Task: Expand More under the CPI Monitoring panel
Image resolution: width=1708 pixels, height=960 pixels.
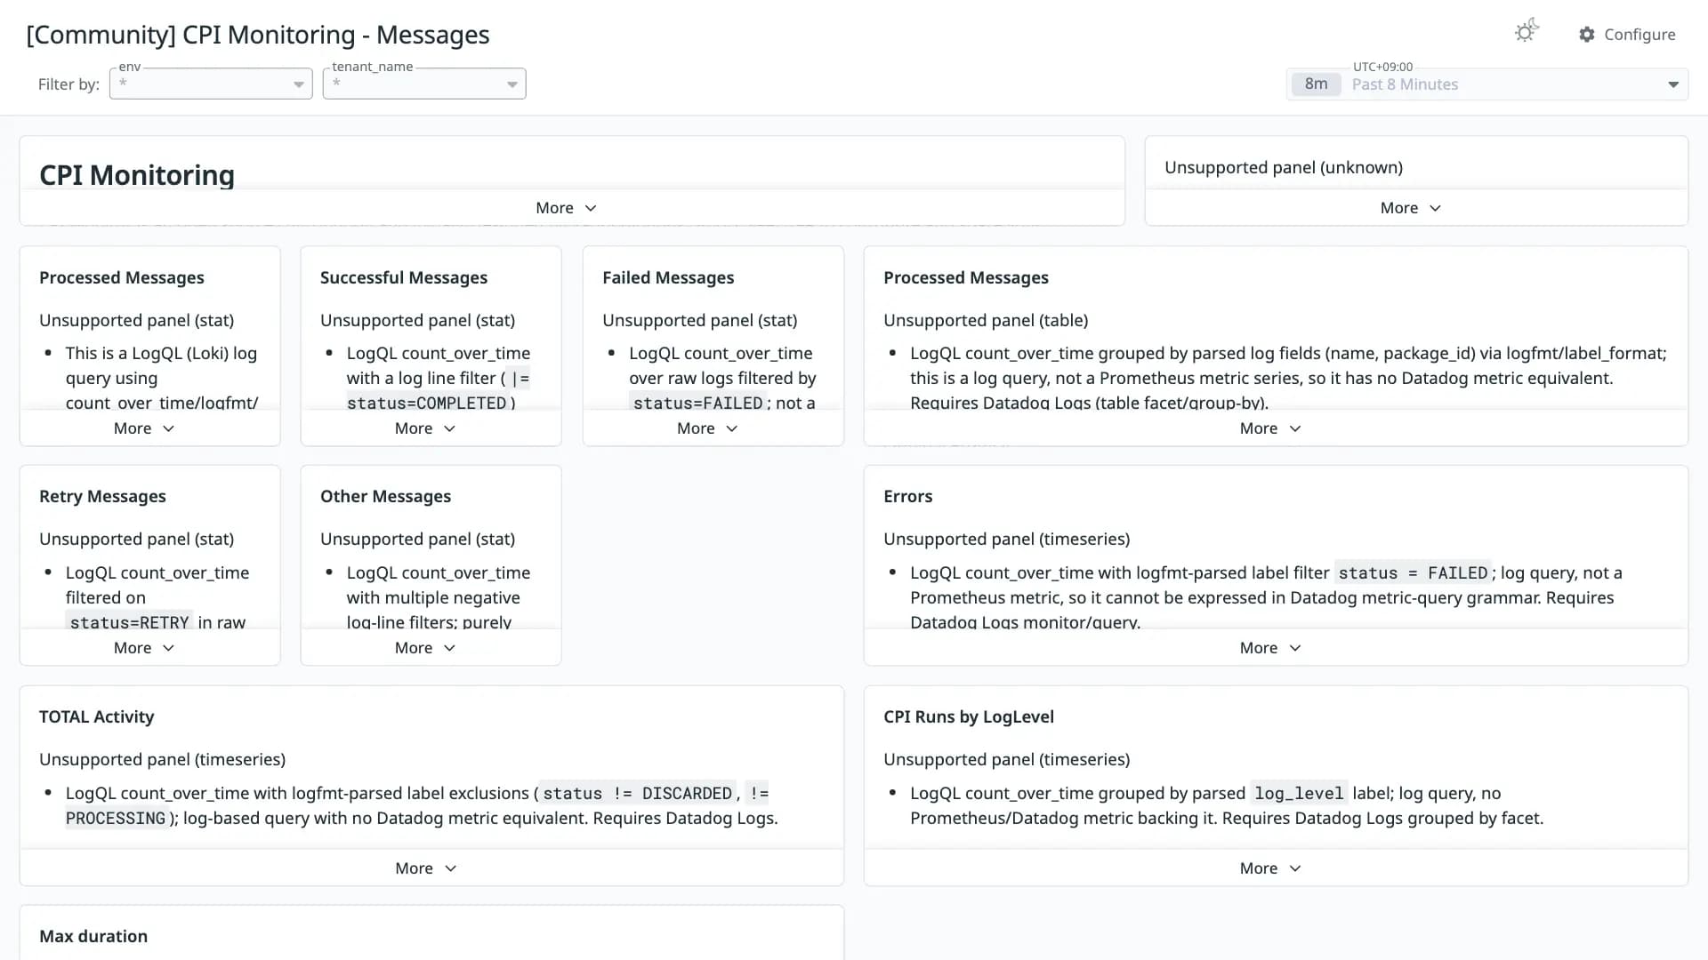Action: pyautogui.click(x=567, y=208)
